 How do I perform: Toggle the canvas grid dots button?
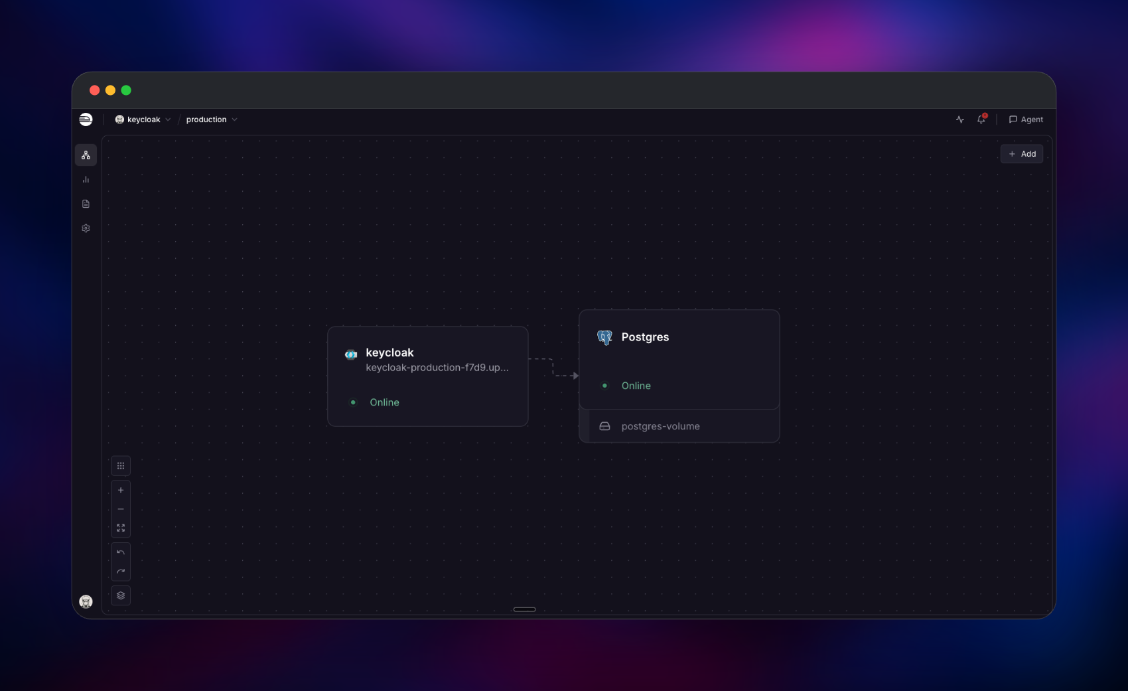point(121,466)
